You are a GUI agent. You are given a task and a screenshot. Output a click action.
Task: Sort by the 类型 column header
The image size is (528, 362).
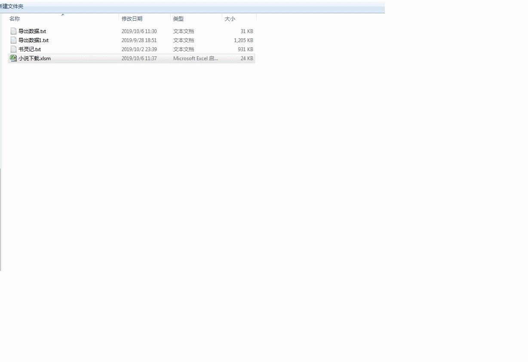178,19
